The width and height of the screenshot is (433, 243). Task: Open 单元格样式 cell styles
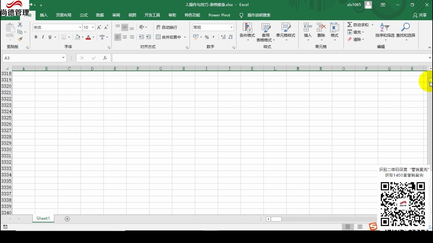point(286,32)
